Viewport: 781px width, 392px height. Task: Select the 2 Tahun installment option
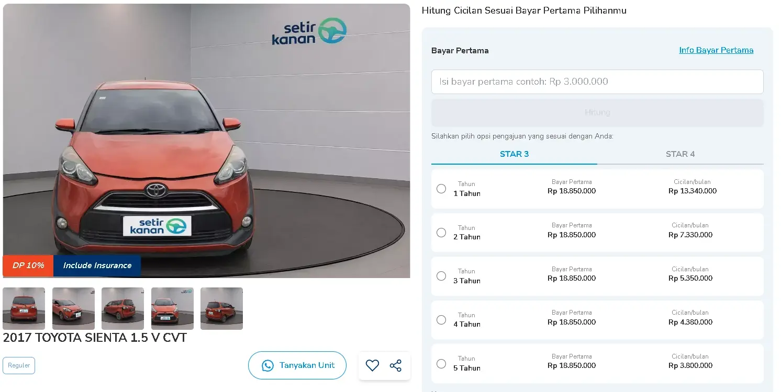tap(441, 233)
